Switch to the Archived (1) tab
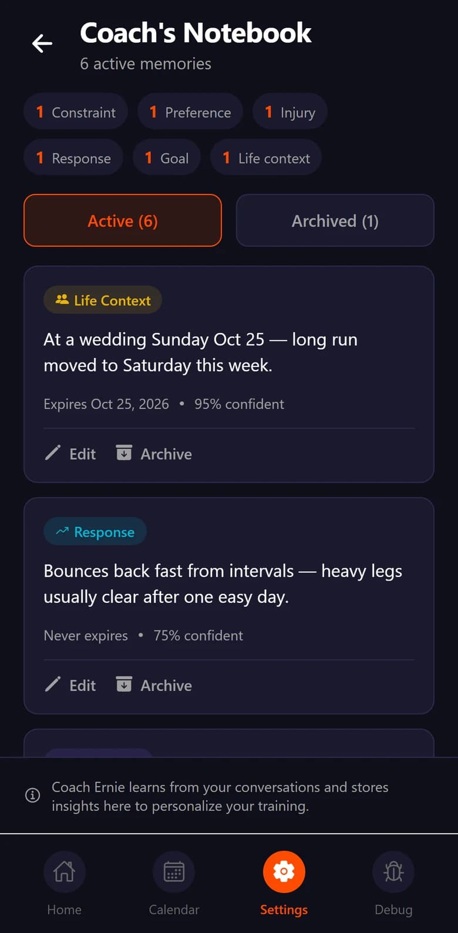This screenshot has height=933, width=458. pyautogui.click(x=335, y=220)
